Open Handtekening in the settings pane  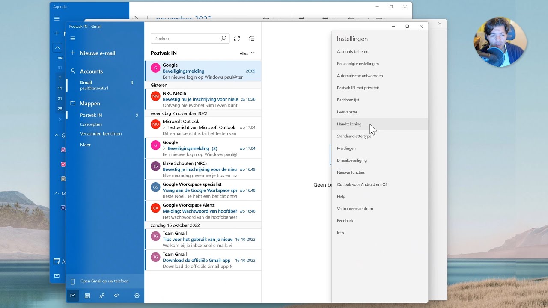coord(380,124)
